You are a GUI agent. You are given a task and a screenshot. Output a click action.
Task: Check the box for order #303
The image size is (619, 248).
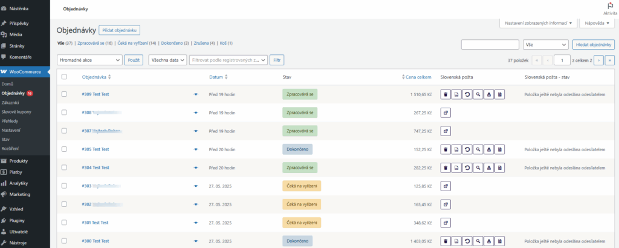[x=64, y=186]
